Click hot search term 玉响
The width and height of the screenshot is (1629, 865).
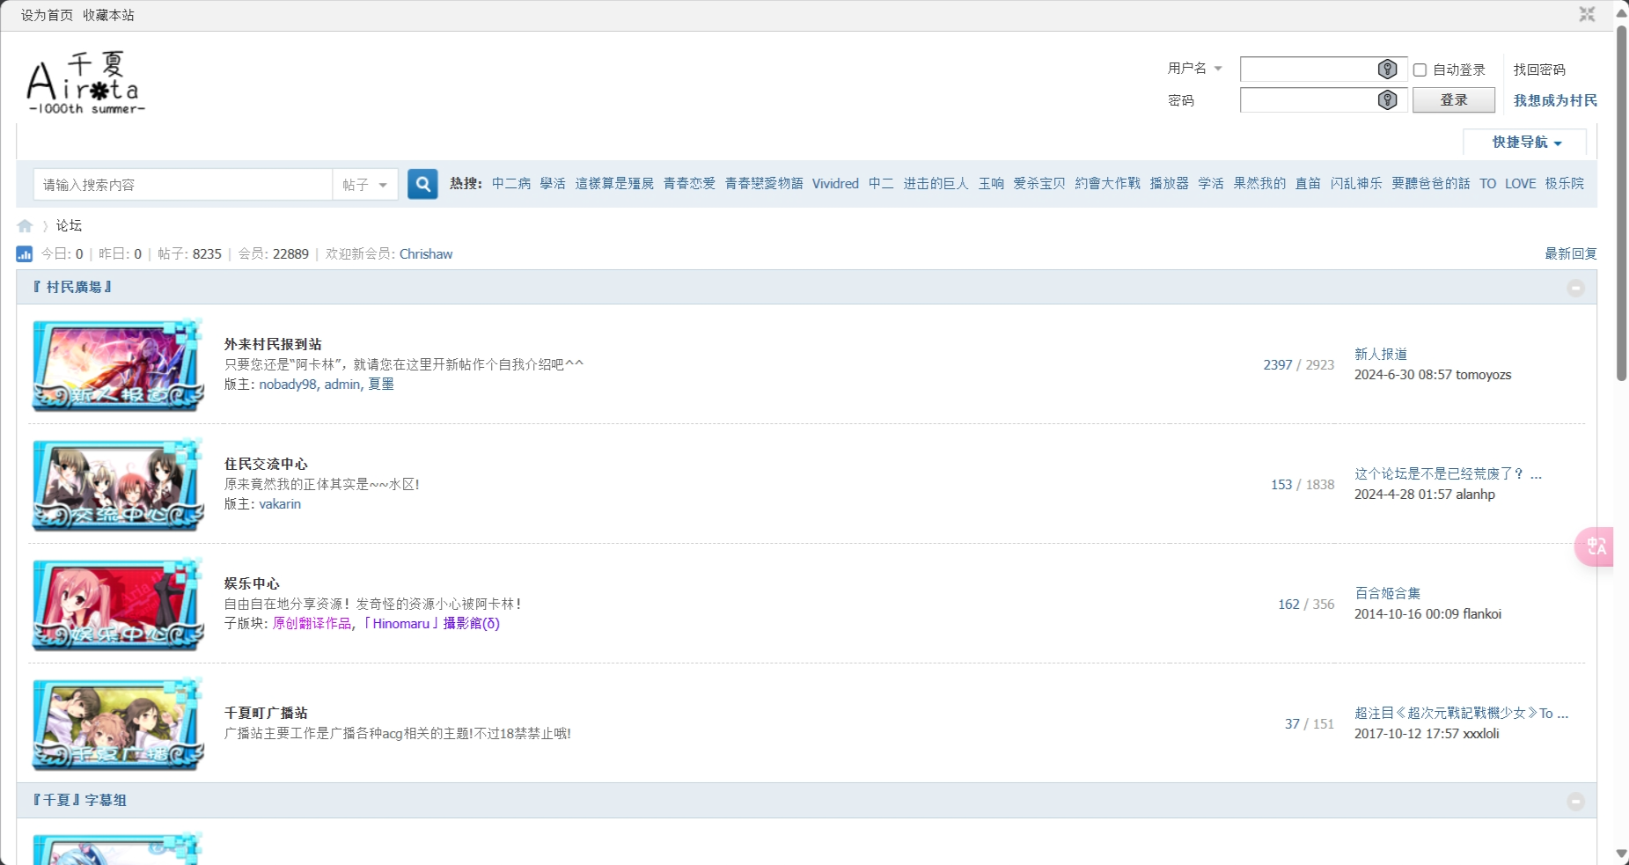pos(991,183)
